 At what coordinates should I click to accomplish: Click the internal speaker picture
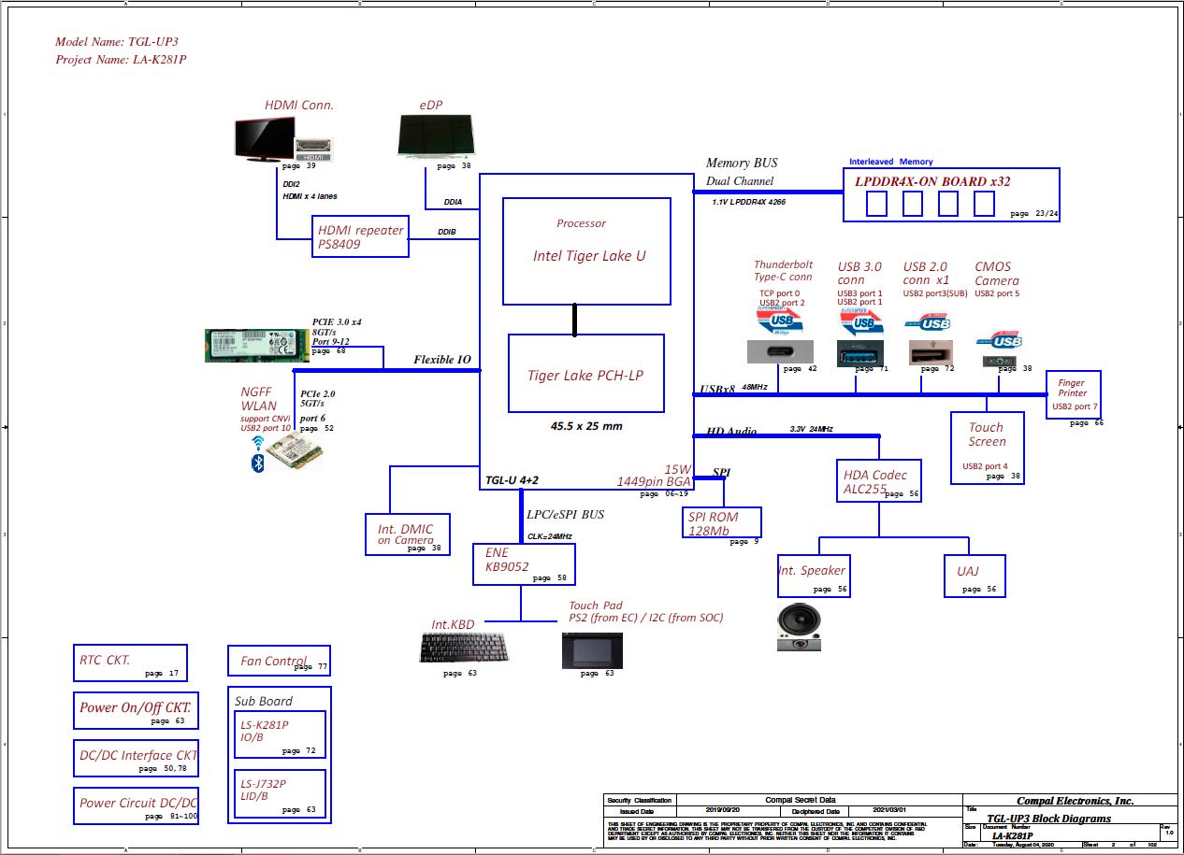(x=800, y=629)
